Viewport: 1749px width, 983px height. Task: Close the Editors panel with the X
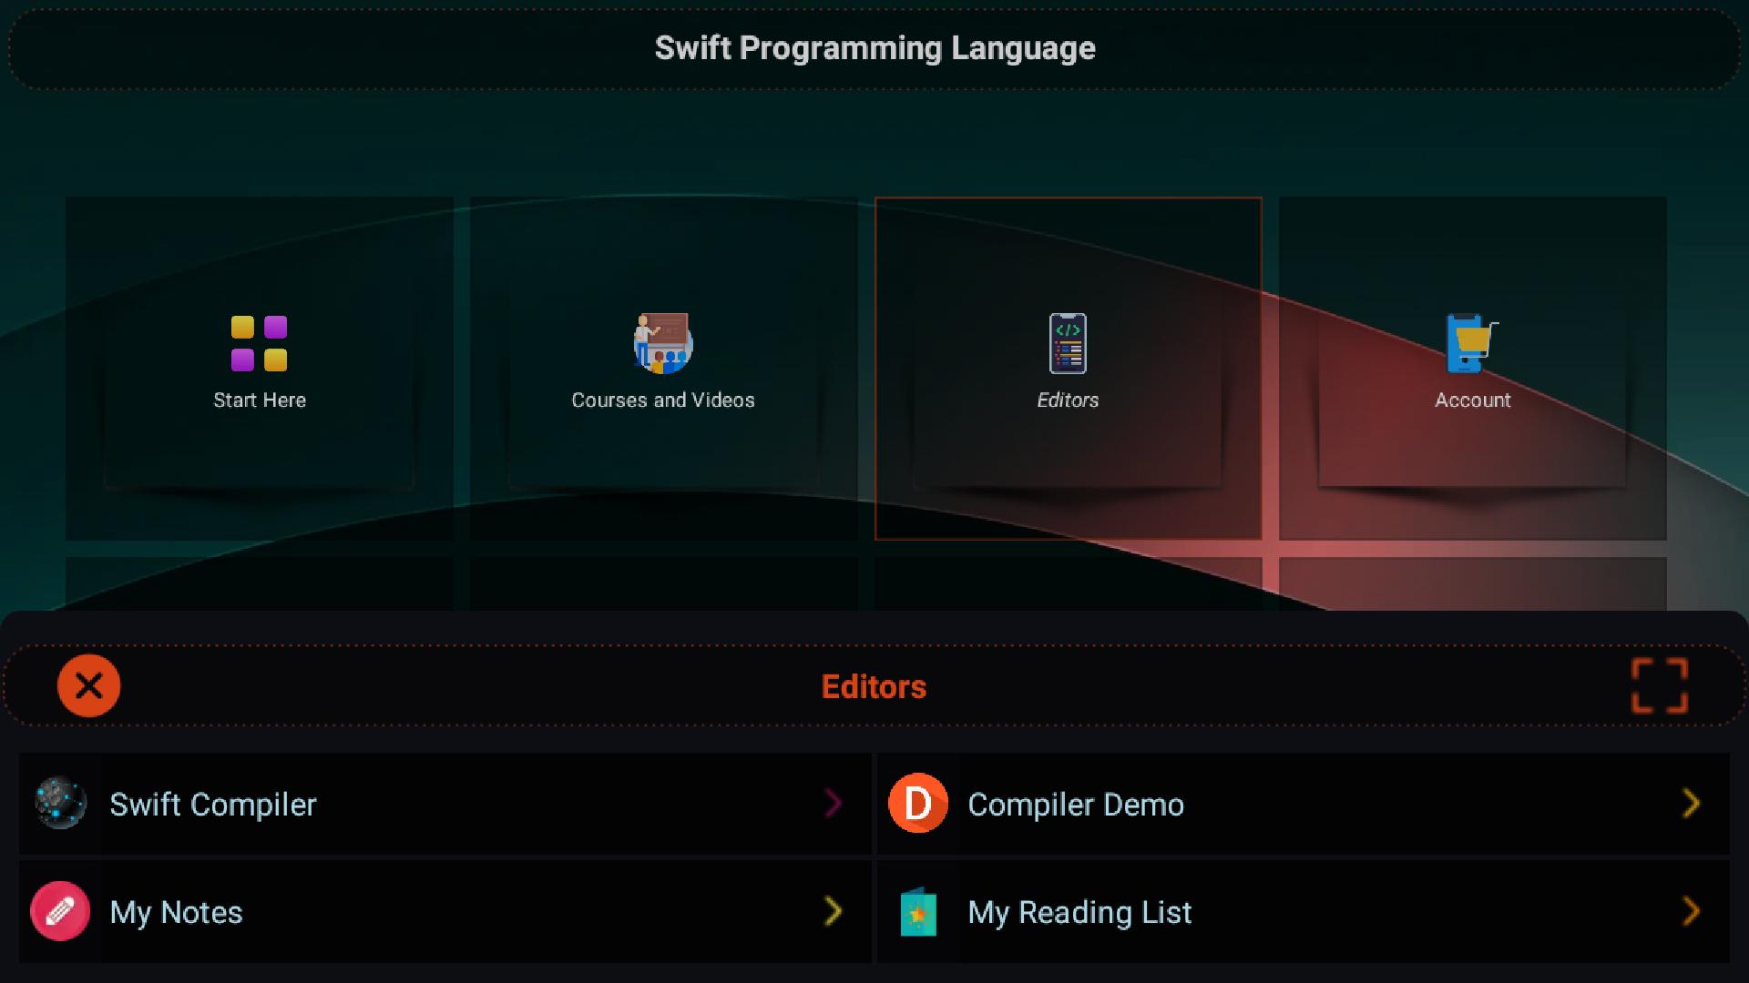pyautogui.click(x=88, y=686)
